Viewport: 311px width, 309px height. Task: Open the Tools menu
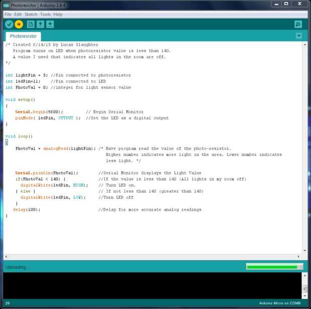(x=46, y=14)
